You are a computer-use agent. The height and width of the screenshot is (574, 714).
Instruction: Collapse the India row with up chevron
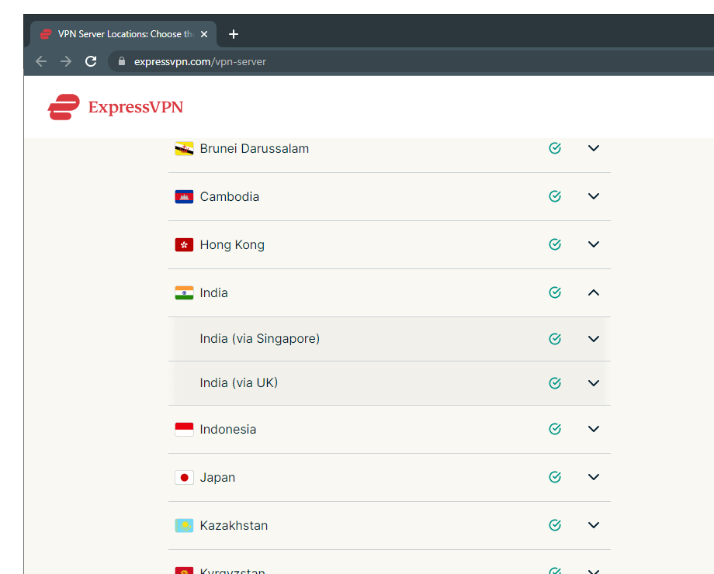594,292
